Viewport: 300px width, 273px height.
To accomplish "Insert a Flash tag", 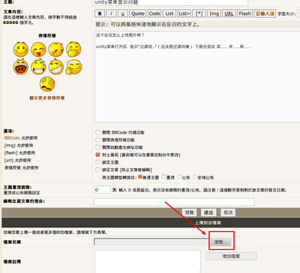I will (x=244, y=13).
